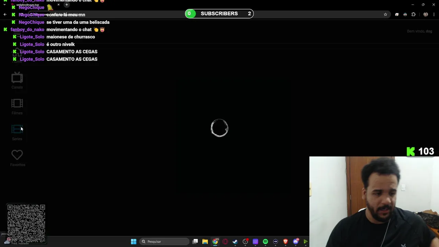Open Steam from the taskbar

[235, 242]
